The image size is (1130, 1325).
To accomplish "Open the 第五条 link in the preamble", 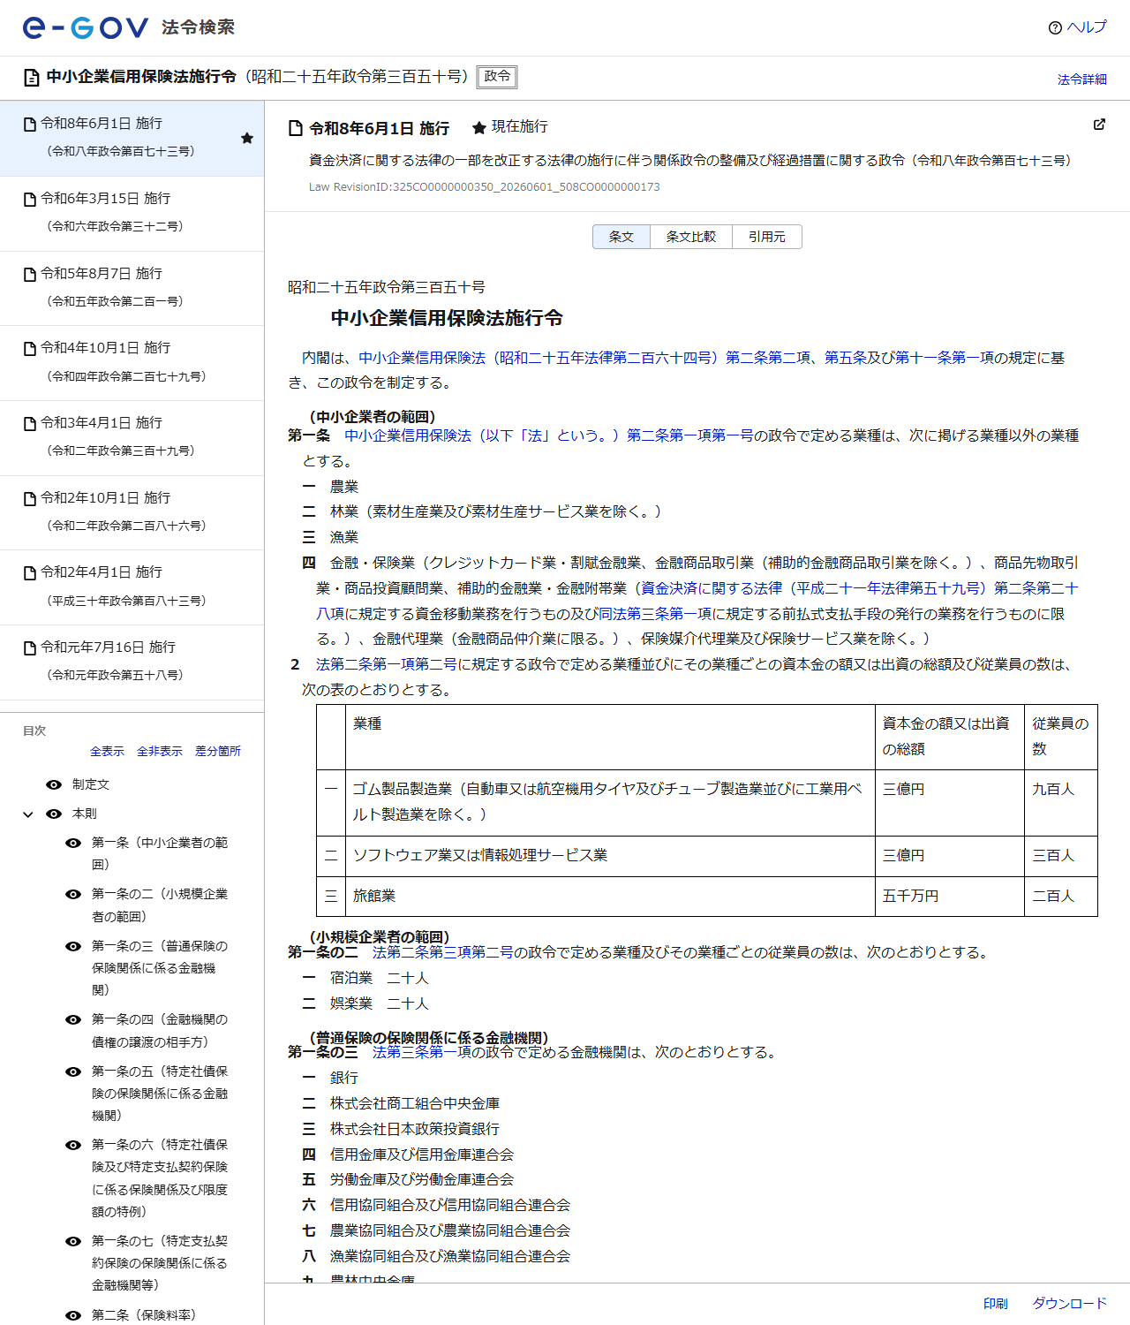I will pyautogui.click(x=846, y=358).
